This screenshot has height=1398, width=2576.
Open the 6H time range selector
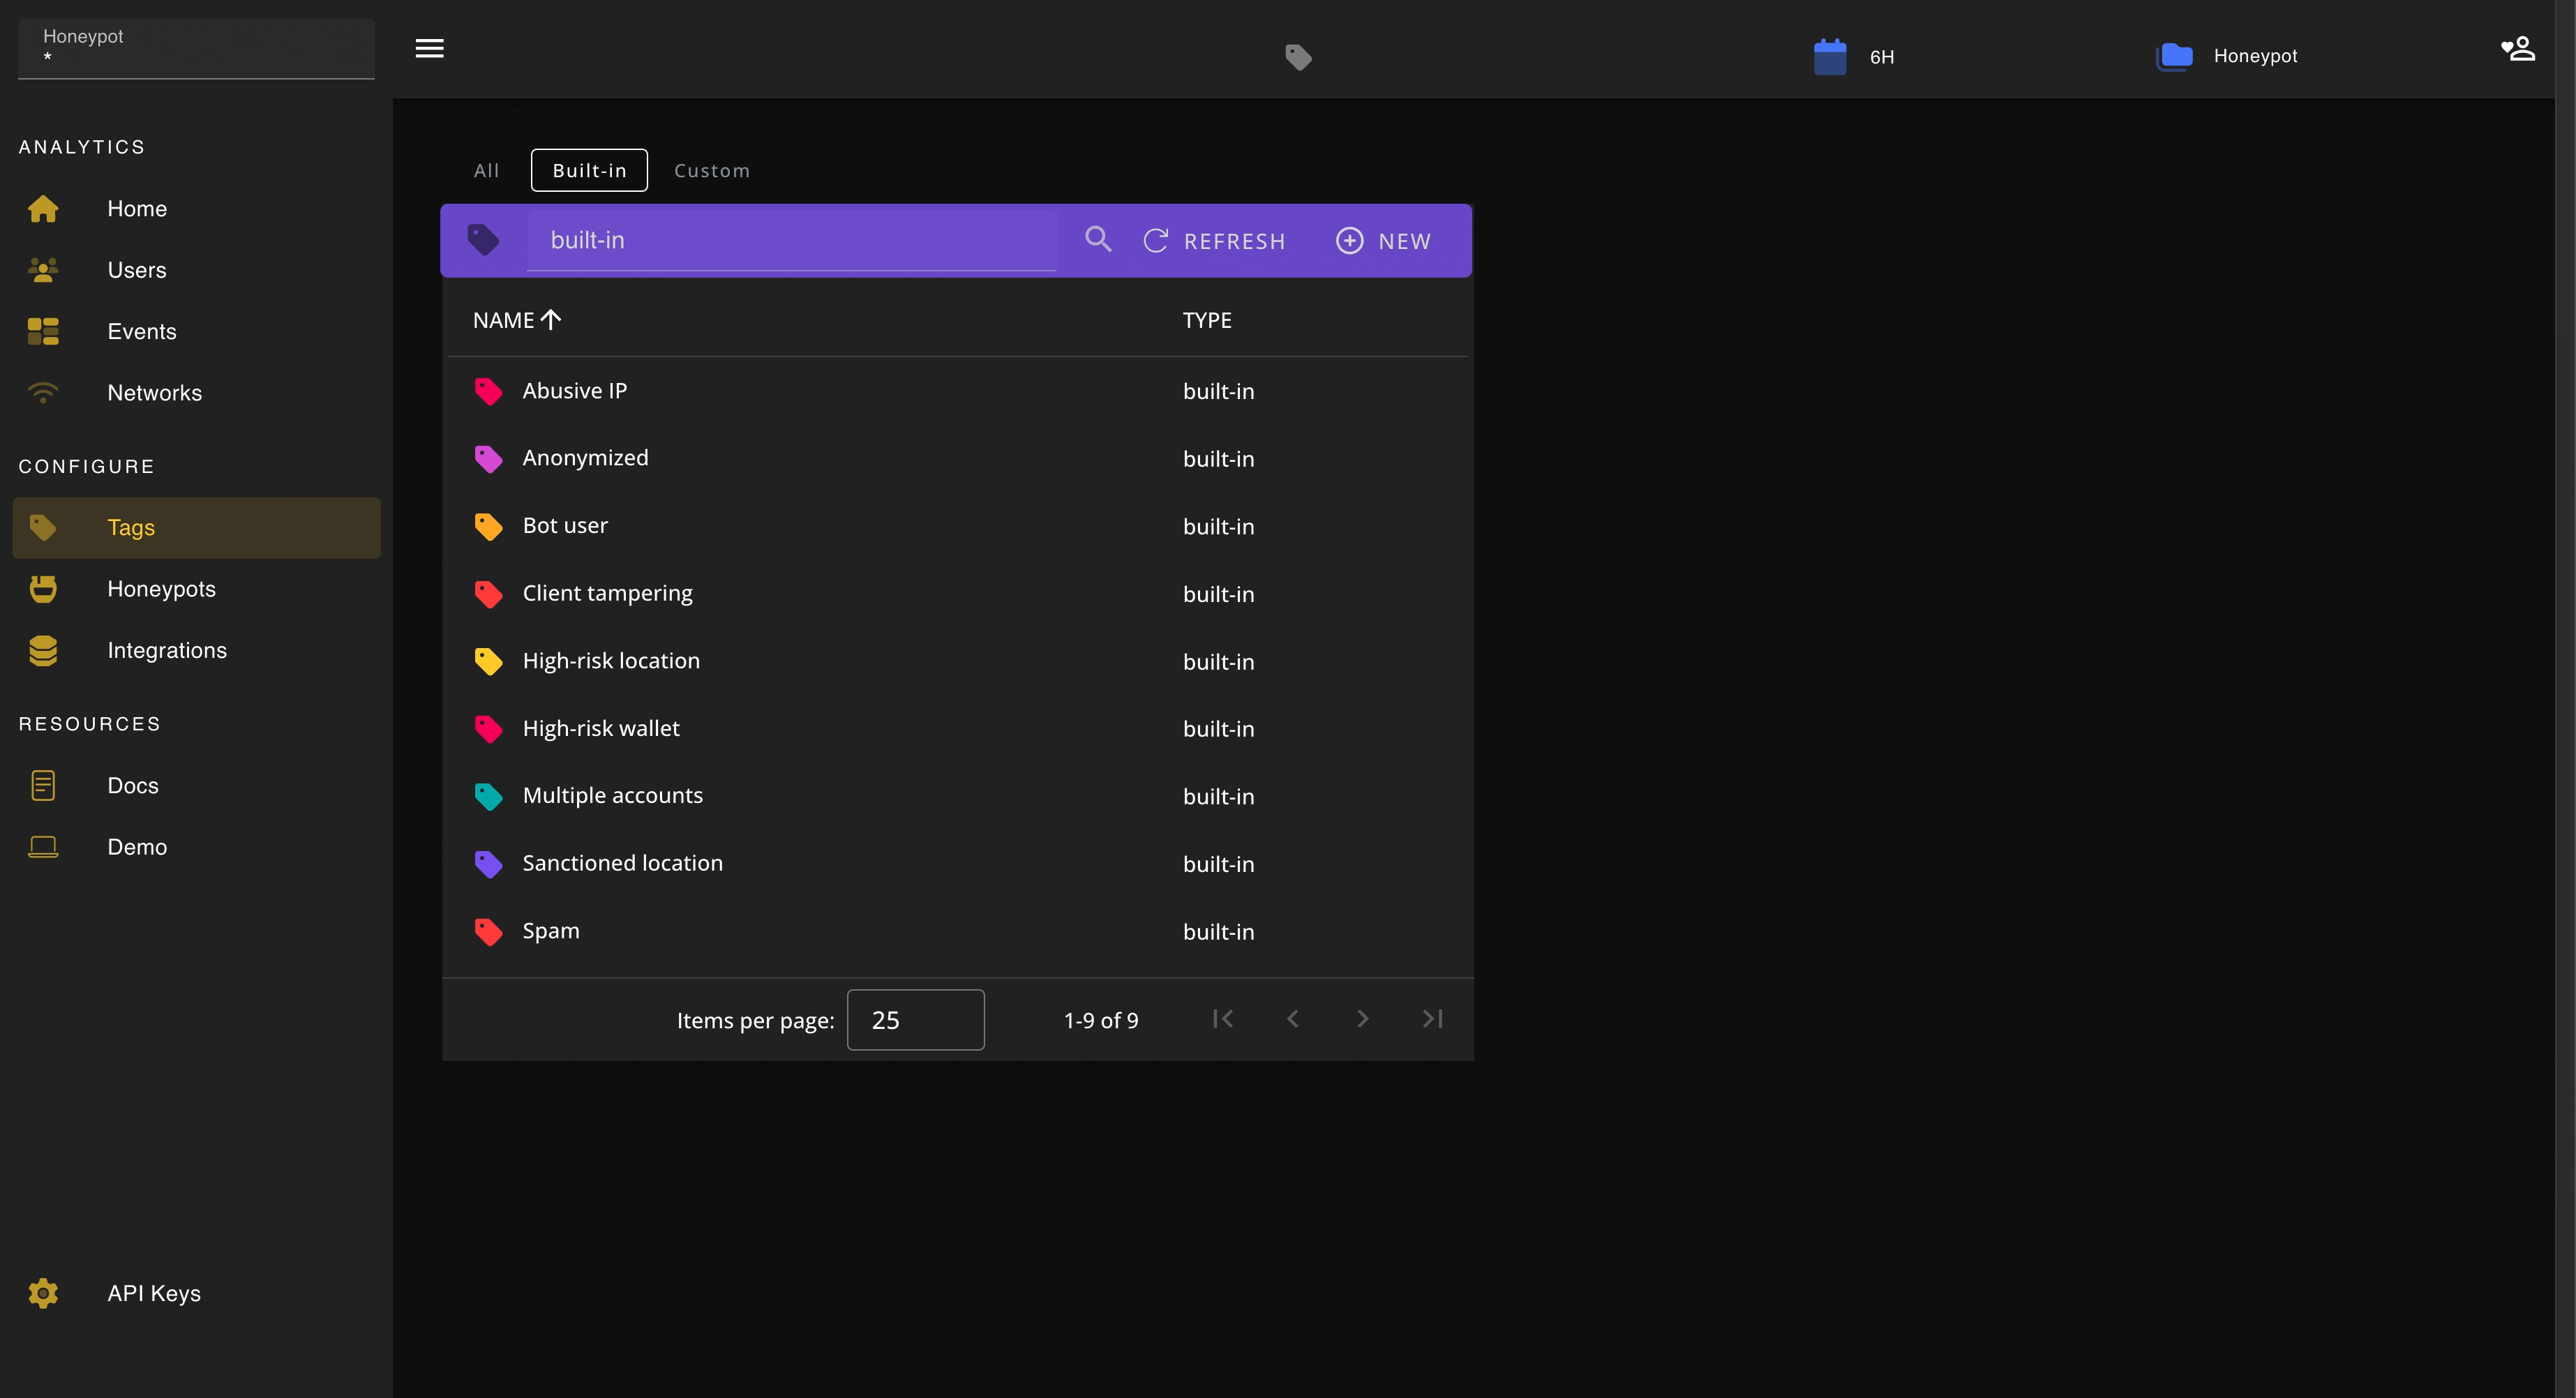point(1855,56)
